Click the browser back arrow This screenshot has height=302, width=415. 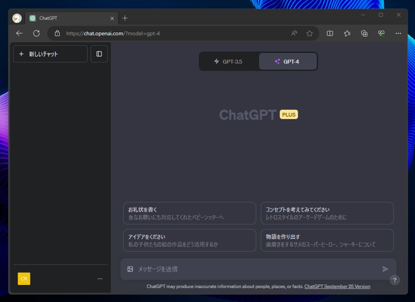tap(20, 34)
